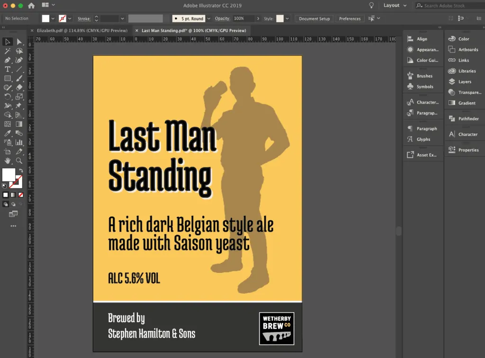Click the Style swatch in control bar
This screenshot has height=358, width=485.
point(280,18)
